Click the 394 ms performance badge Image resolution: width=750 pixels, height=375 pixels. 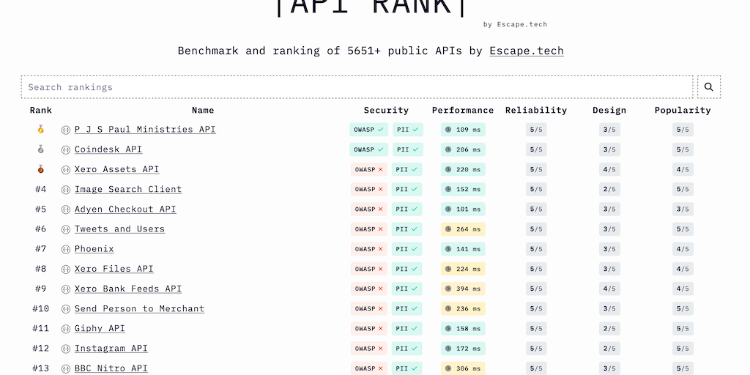tap(463, 289)
